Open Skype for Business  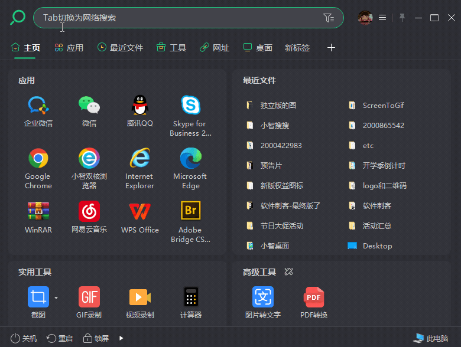click(x=190, y=116)
